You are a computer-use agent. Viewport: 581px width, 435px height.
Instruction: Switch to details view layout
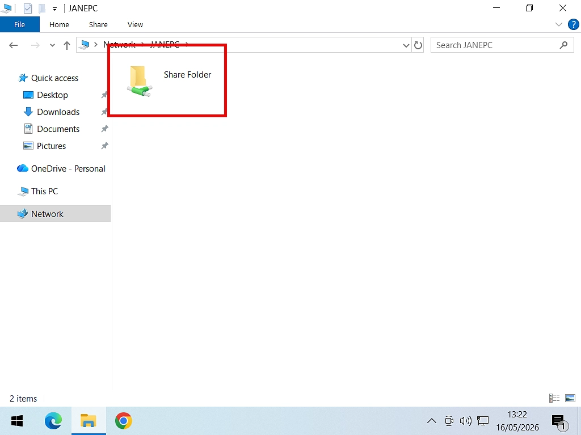pyautogui.click(x=554, y=398)
